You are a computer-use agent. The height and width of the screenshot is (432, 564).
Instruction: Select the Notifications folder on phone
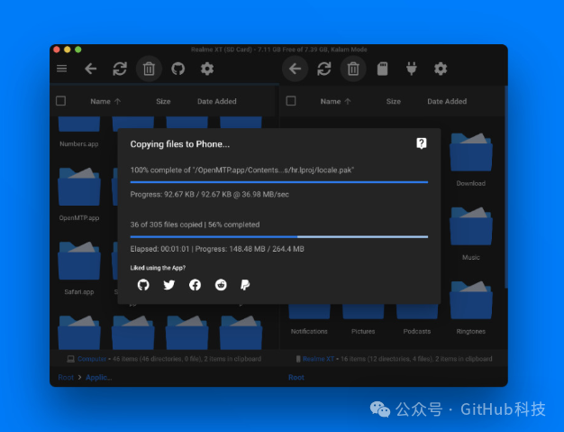(309, 319)
